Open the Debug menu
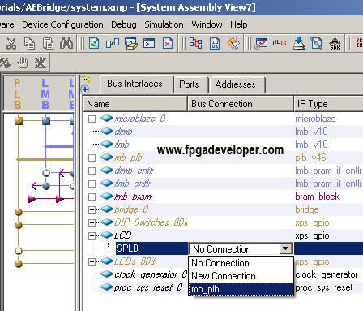 point(124,24)
